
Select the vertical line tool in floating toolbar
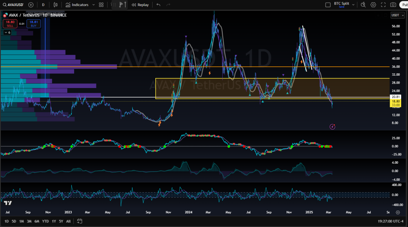[x=126, y=5]
